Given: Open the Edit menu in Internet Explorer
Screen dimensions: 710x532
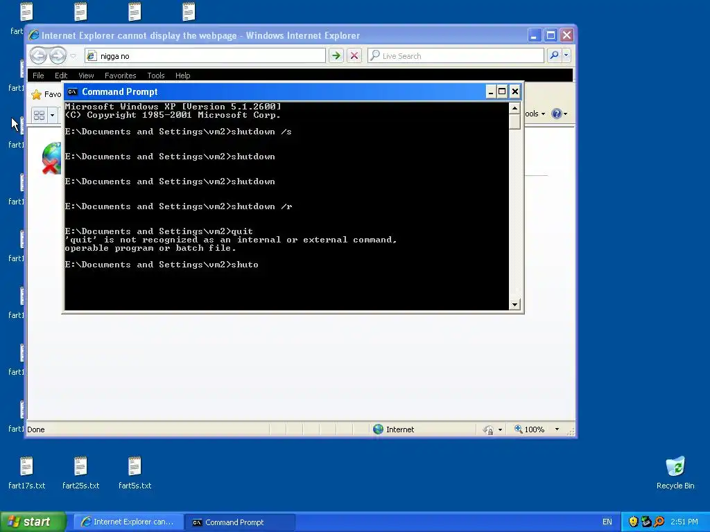Looking at the screenshot, I should point(61,76).
